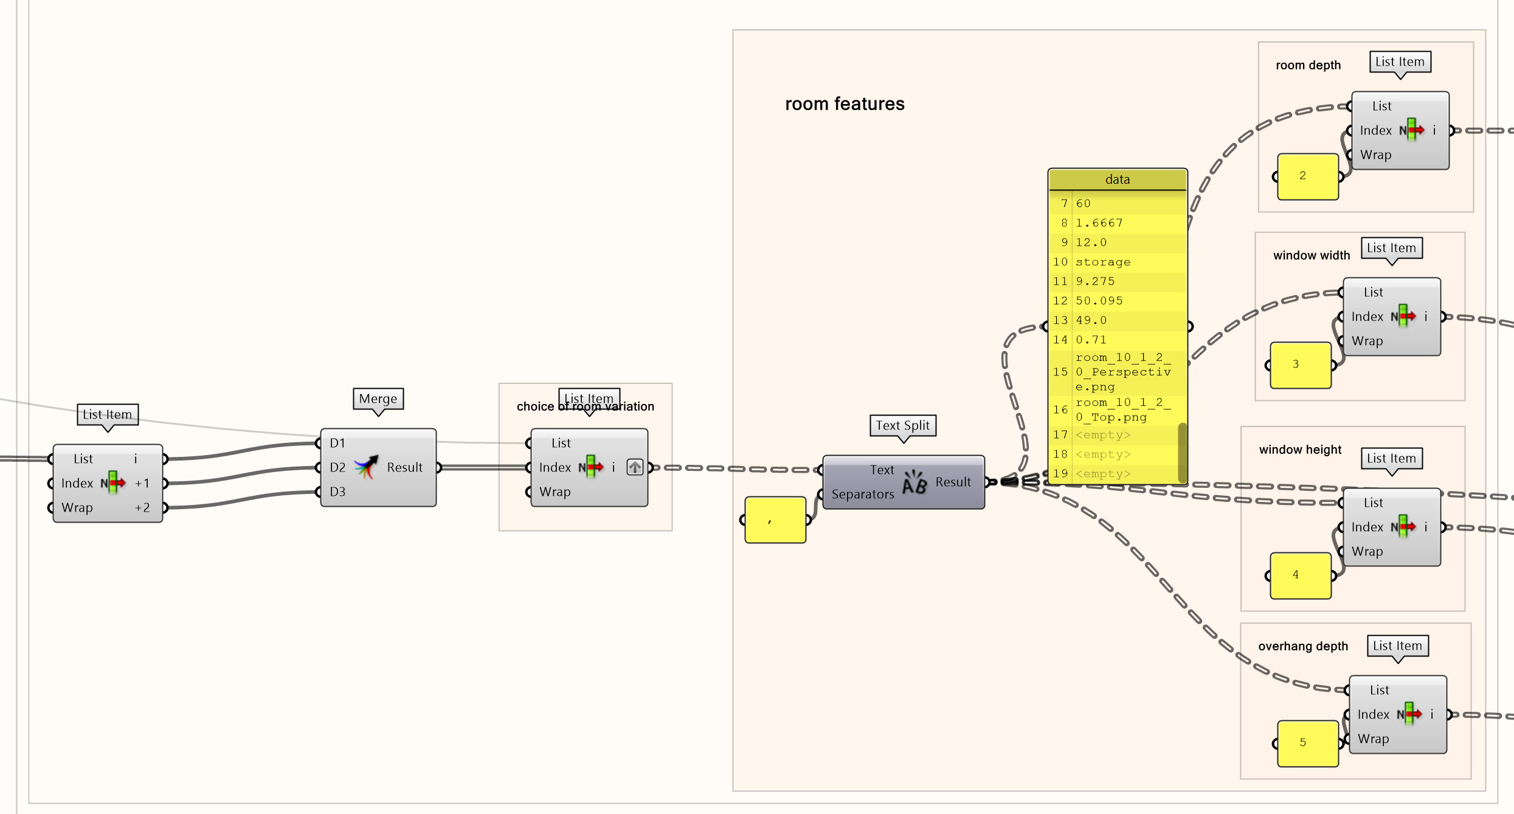Screen dimensions: 1514x814
Task: Click the List Item icon in overhang depth group
Action: click(1409, 714)
